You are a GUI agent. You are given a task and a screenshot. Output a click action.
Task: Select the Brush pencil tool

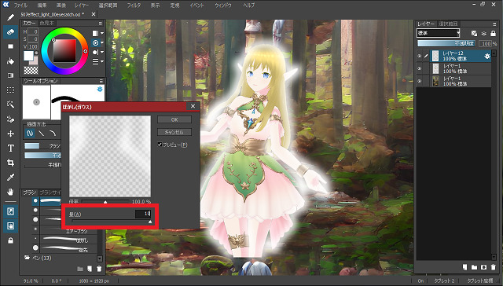[10, 17]
